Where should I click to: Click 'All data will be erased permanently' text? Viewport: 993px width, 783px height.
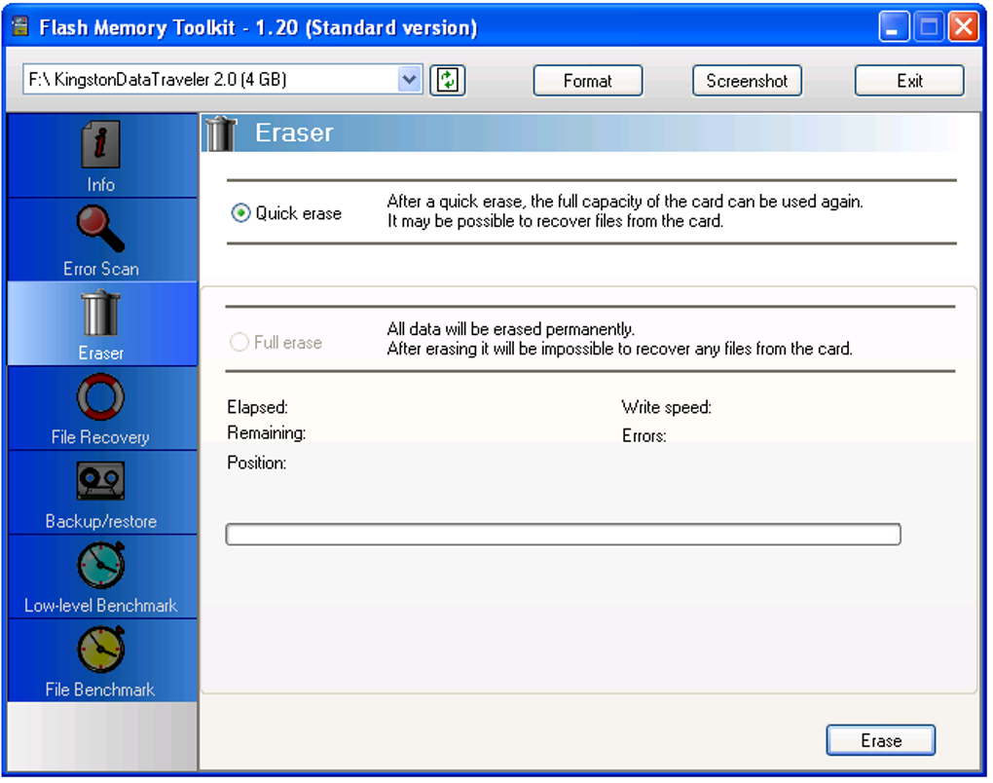pyautogui.click(x=510, y=329)
